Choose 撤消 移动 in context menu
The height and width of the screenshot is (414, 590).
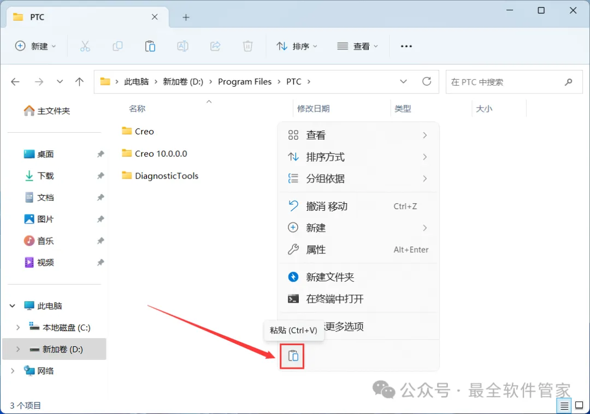point(358,206)
